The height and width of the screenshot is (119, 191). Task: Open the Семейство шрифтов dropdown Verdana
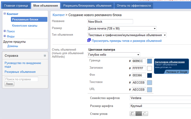point(160,98)
